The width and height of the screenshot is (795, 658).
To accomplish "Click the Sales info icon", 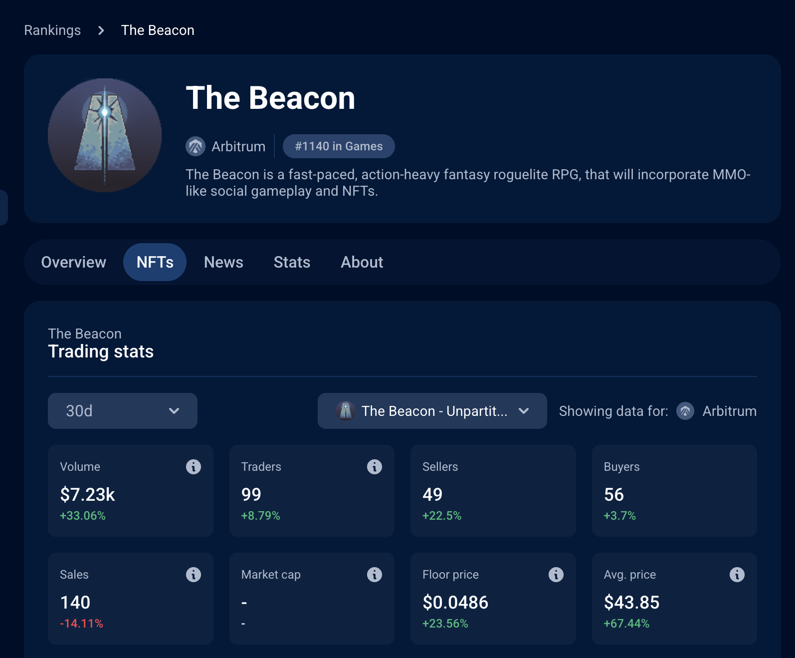I will (194, 575).
